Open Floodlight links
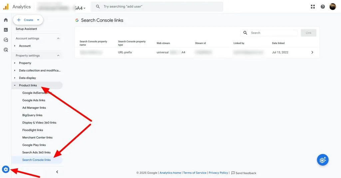Screen dimensions: 341x178 (x=33, y=130)
